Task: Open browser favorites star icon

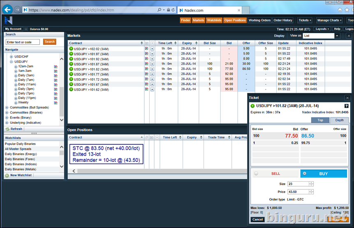Action: pos(347,10)
